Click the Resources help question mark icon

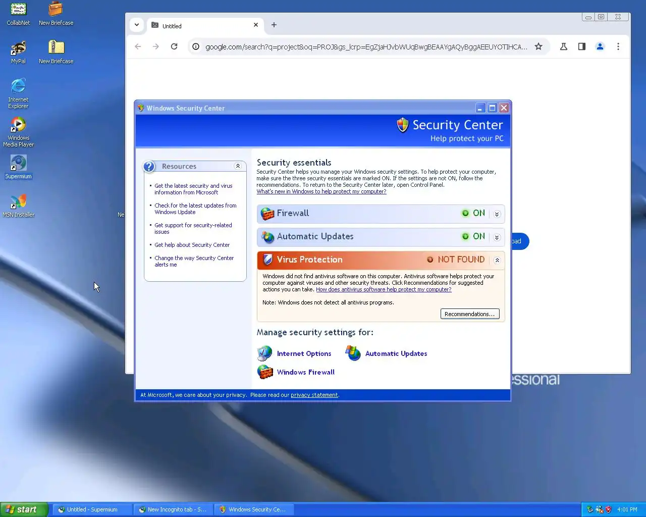click(x=149, y=167)
